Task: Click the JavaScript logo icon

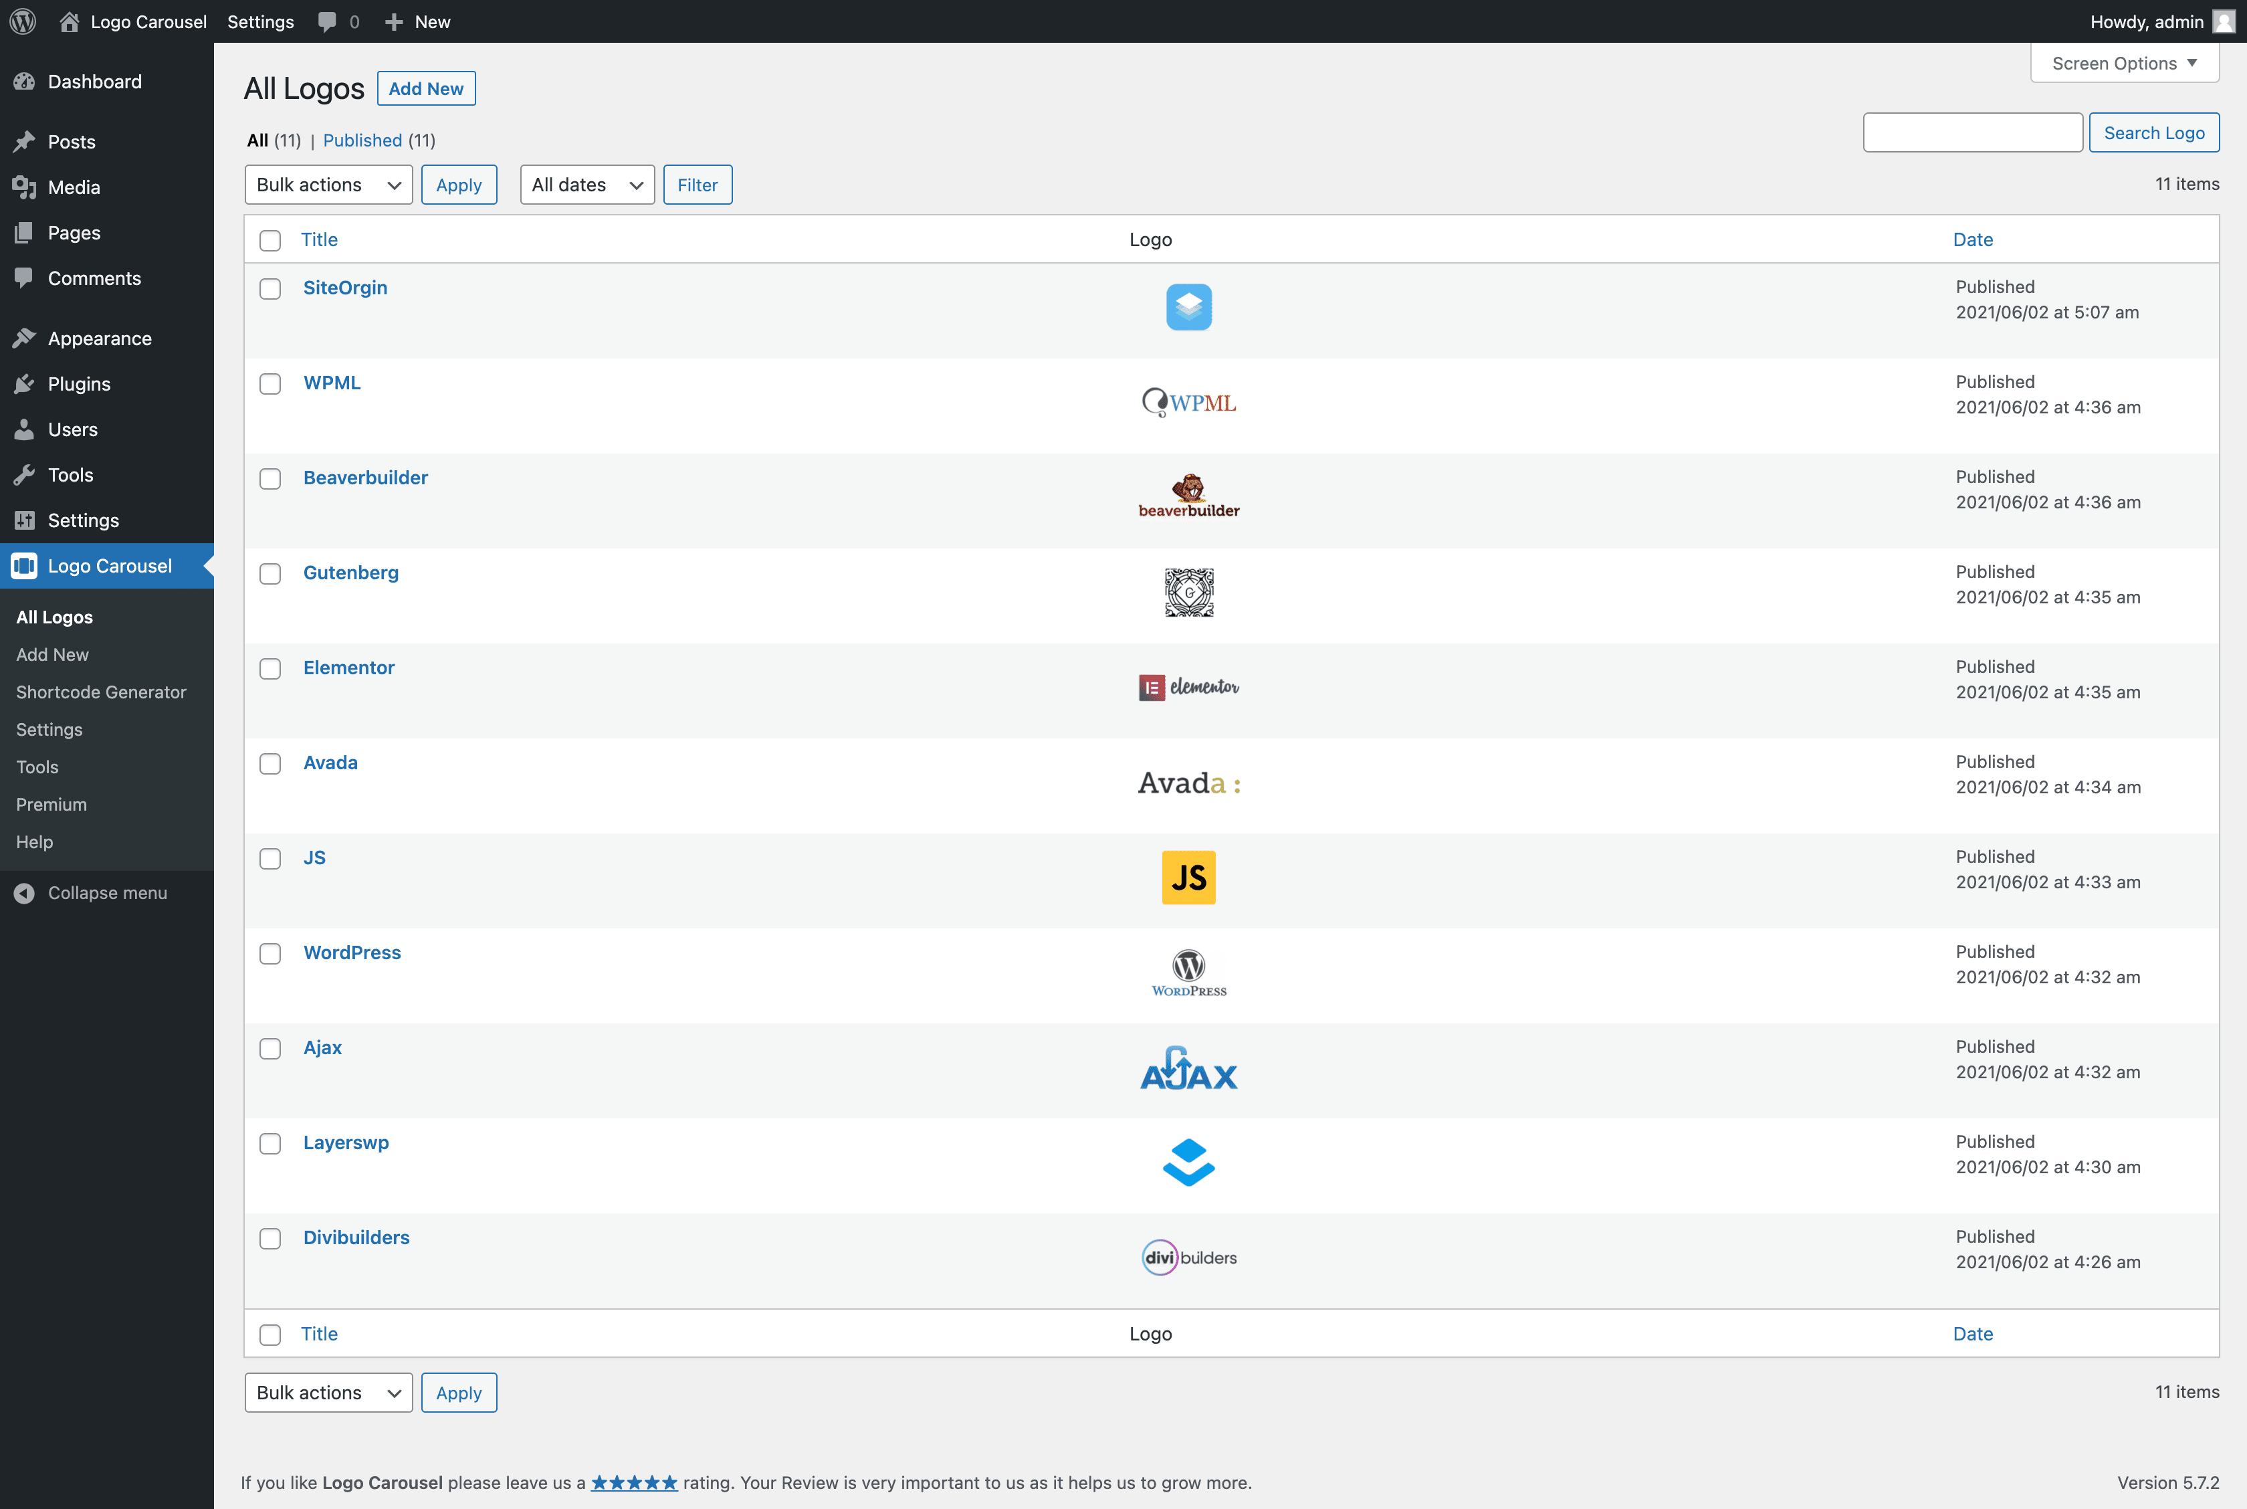Action: click(x=1188, y=876)
